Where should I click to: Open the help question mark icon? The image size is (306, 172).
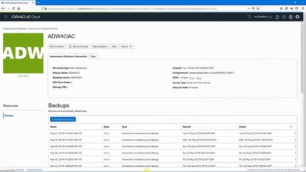point(284,17)
